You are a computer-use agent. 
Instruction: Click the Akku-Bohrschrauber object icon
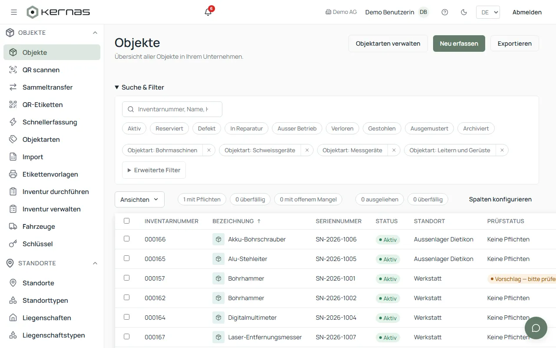[218, 239]
